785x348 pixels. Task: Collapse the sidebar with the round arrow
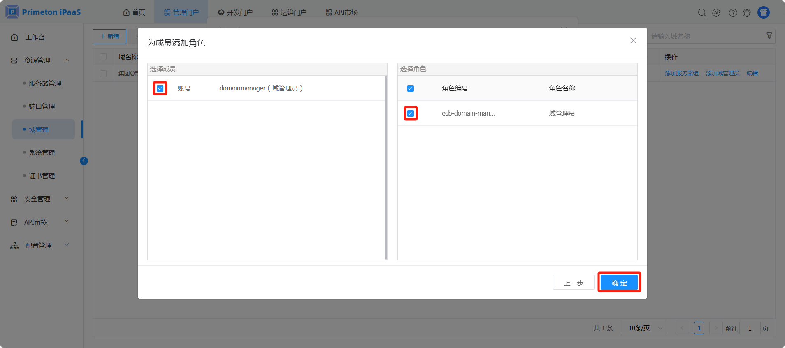pyautogui.click(x=84, y=161)
